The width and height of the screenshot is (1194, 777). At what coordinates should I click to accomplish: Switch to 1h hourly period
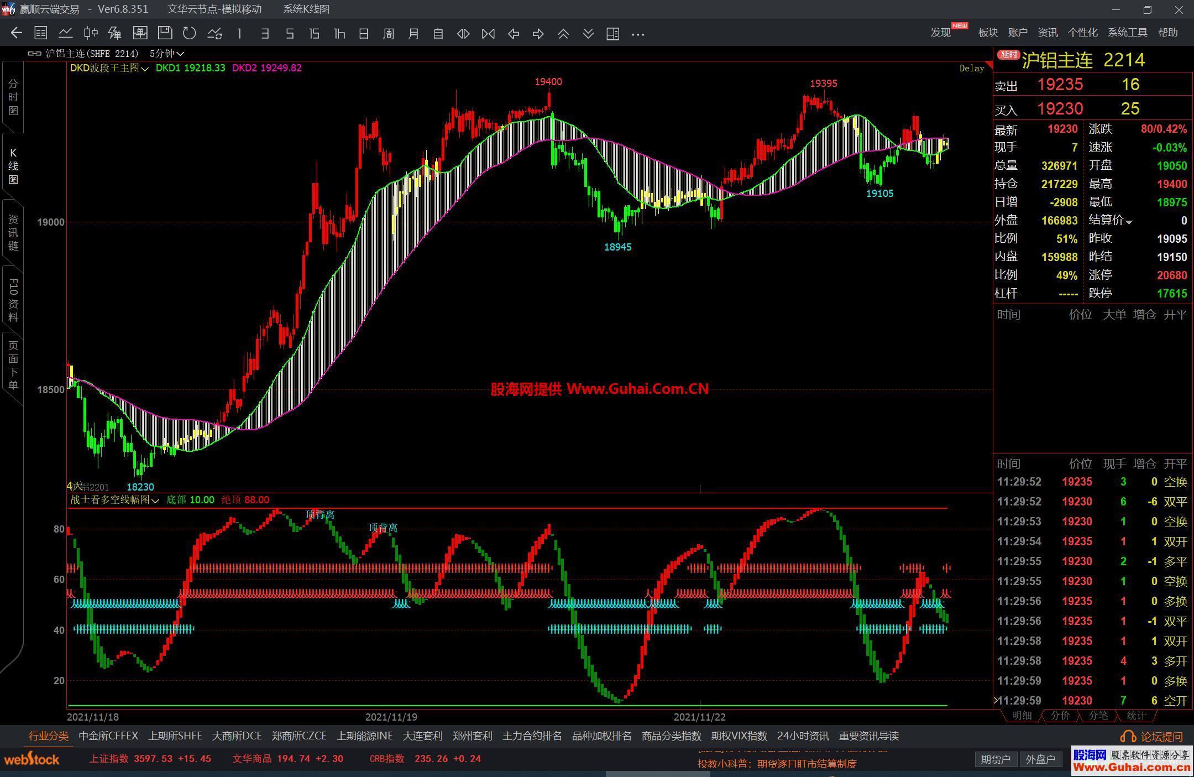click(x=339, y=34)
